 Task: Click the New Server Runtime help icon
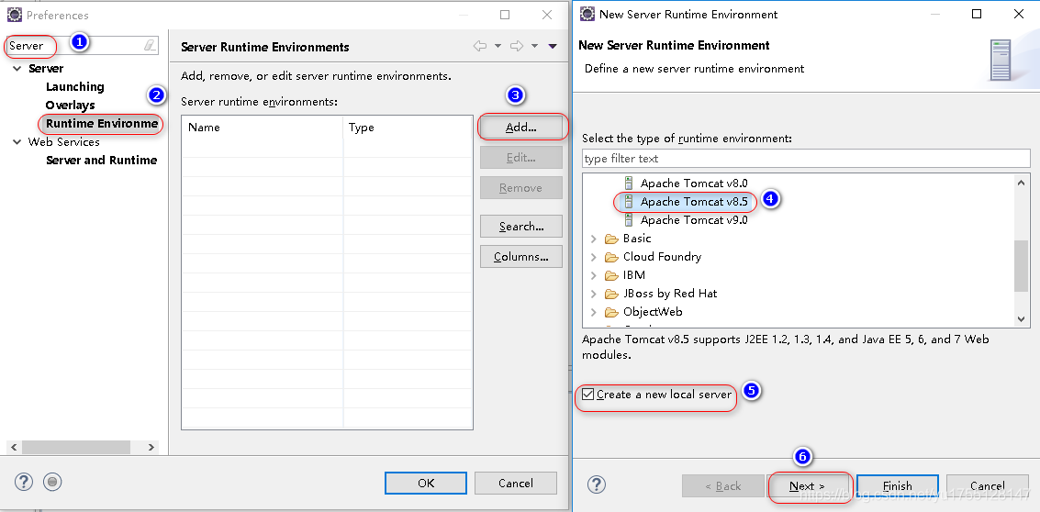597,485
